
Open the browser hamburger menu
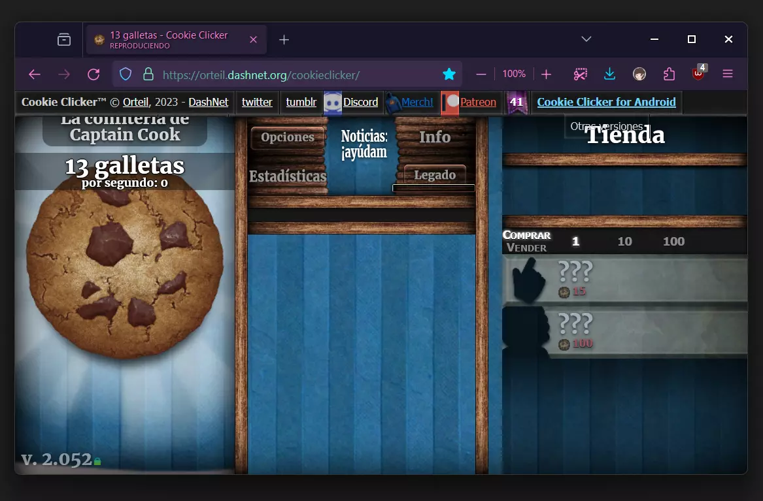[x=728, y=74]
